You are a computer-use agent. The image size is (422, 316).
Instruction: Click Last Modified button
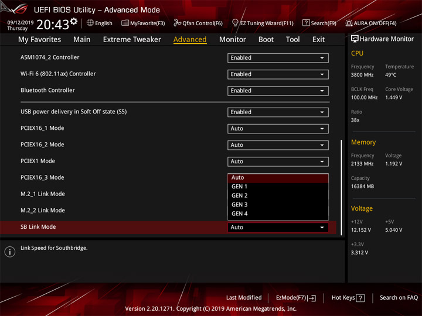[244, 298]
